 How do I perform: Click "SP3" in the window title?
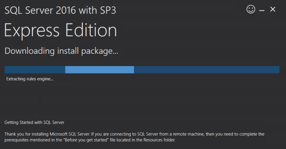tap(107, 10)
